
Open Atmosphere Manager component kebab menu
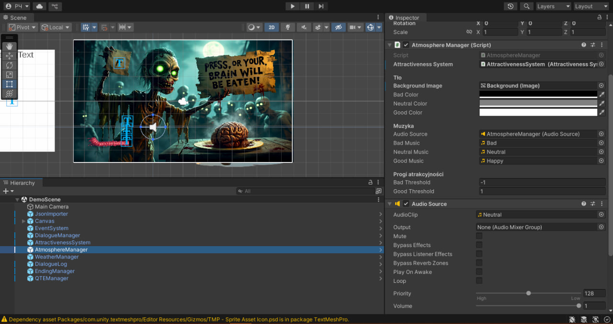pos(602,45)
